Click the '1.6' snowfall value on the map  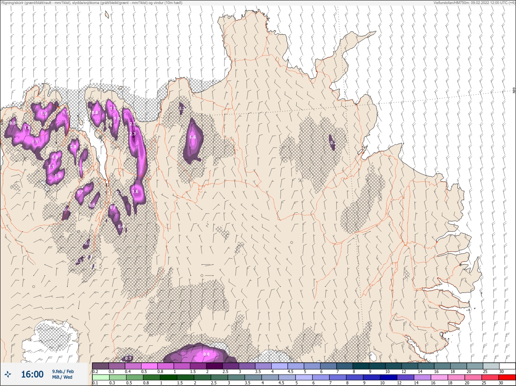tap(135, 192)
